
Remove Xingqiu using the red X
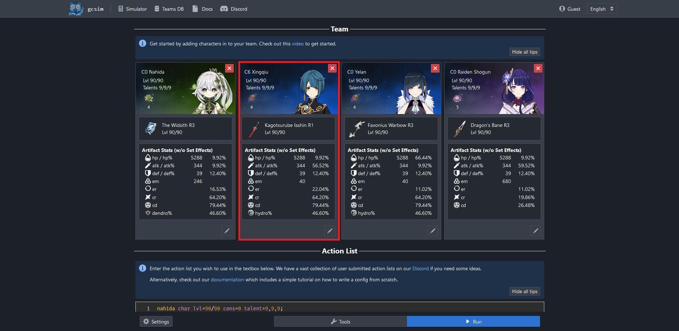[332, 68]
